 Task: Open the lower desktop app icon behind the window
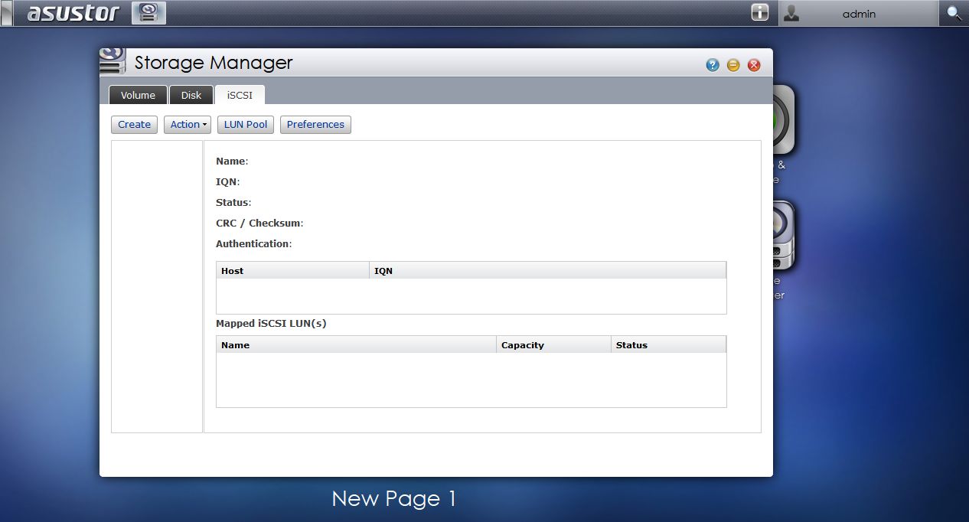785,235
